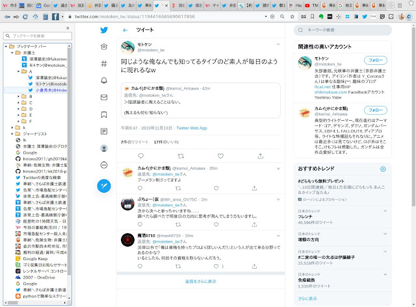Share the main tweet
This screenshot has width=416, height=307.
pos(261,156)
